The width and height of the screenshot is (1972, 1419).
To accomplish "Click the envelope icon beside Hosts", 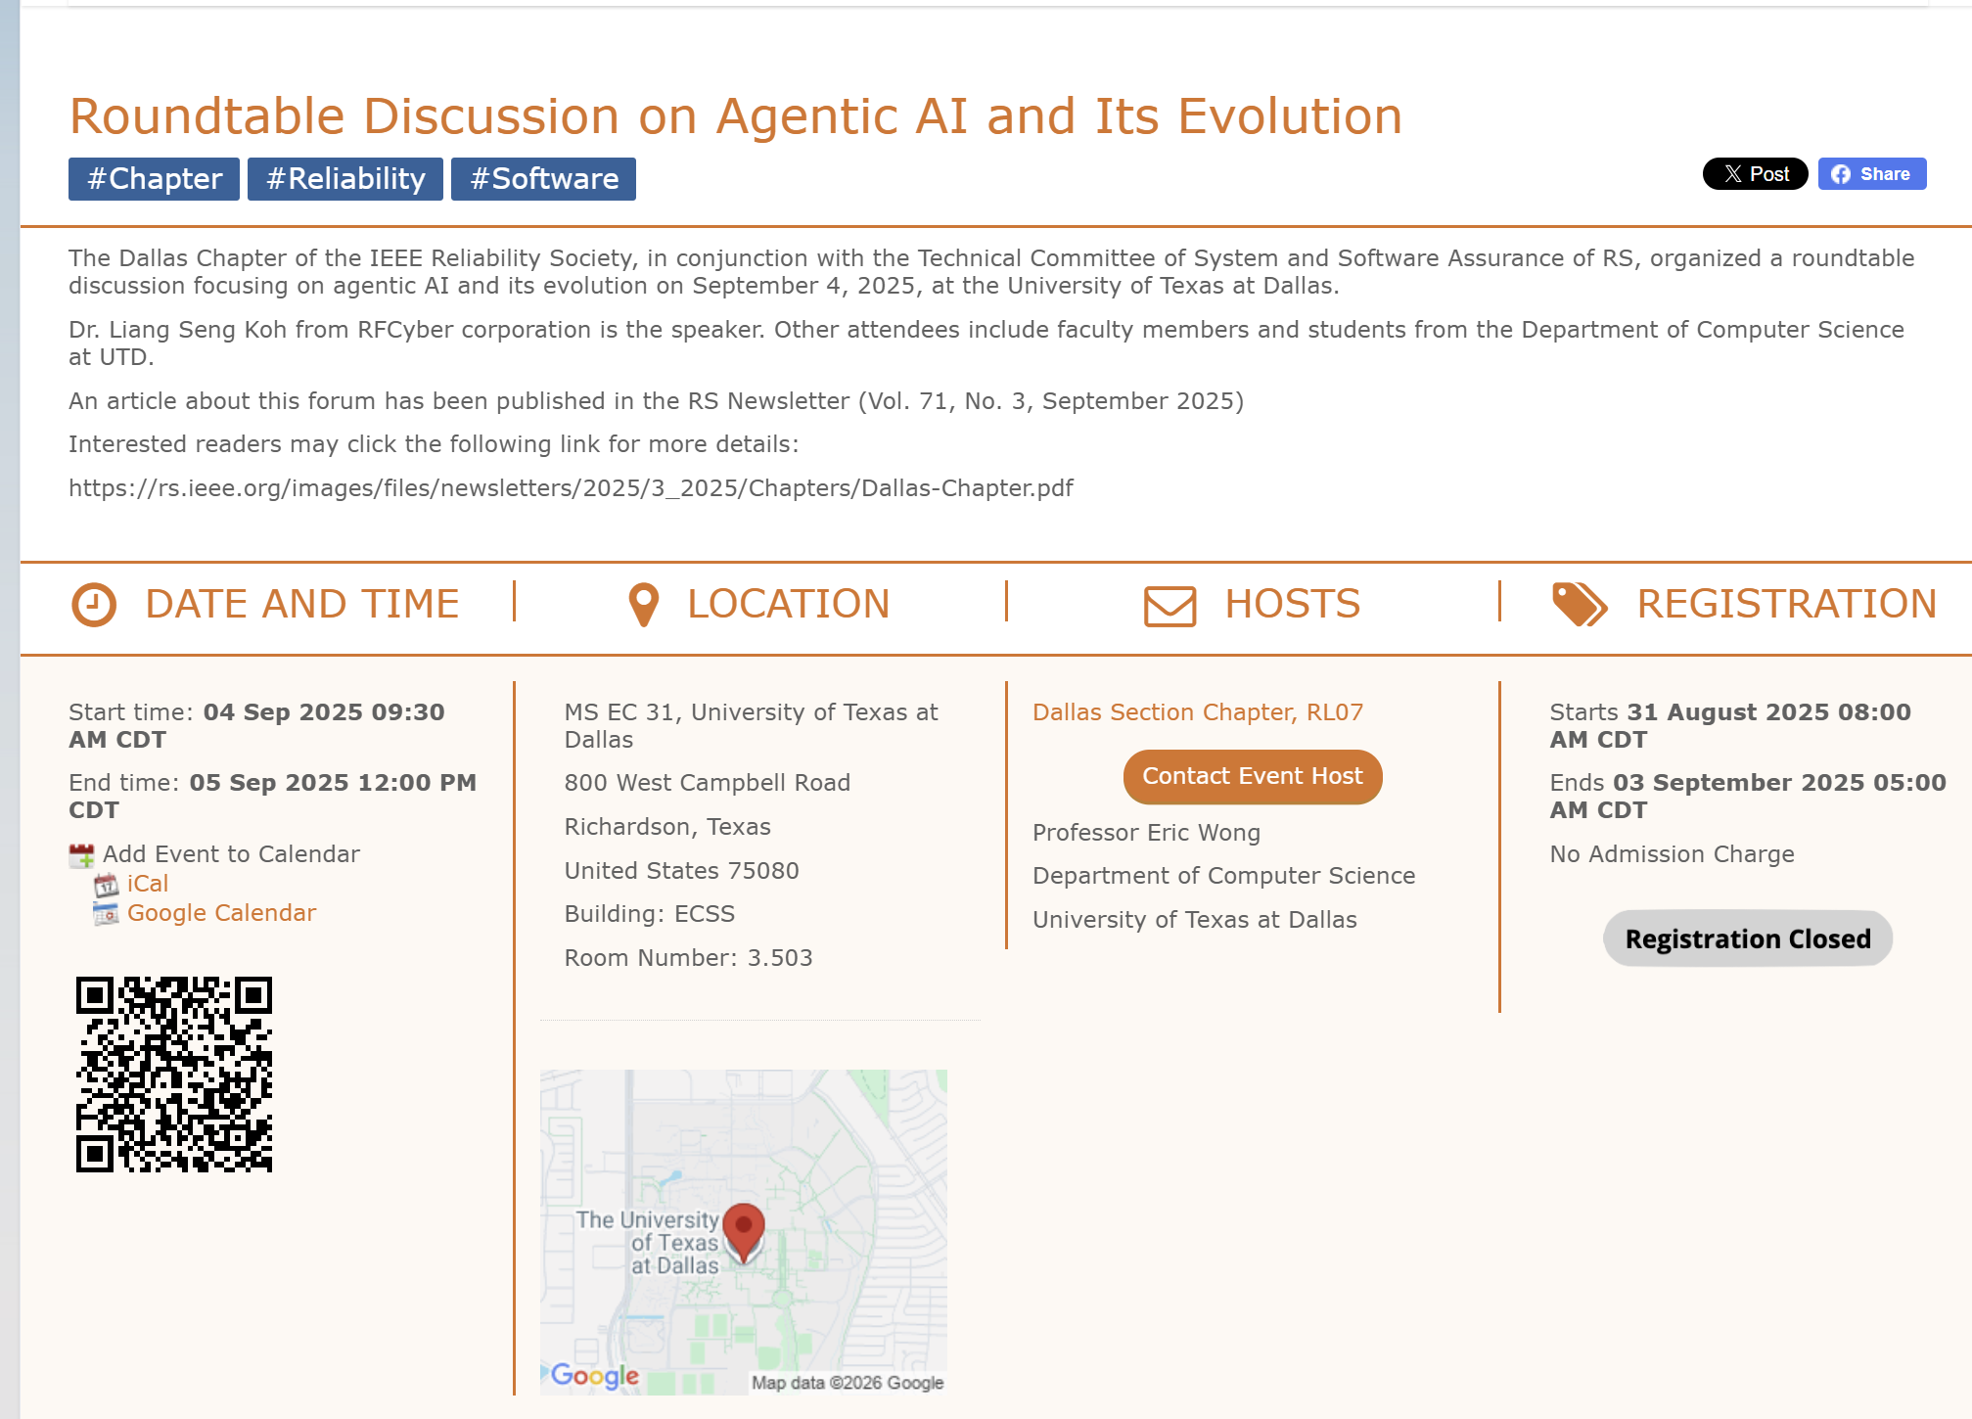I will (1170, 606).
